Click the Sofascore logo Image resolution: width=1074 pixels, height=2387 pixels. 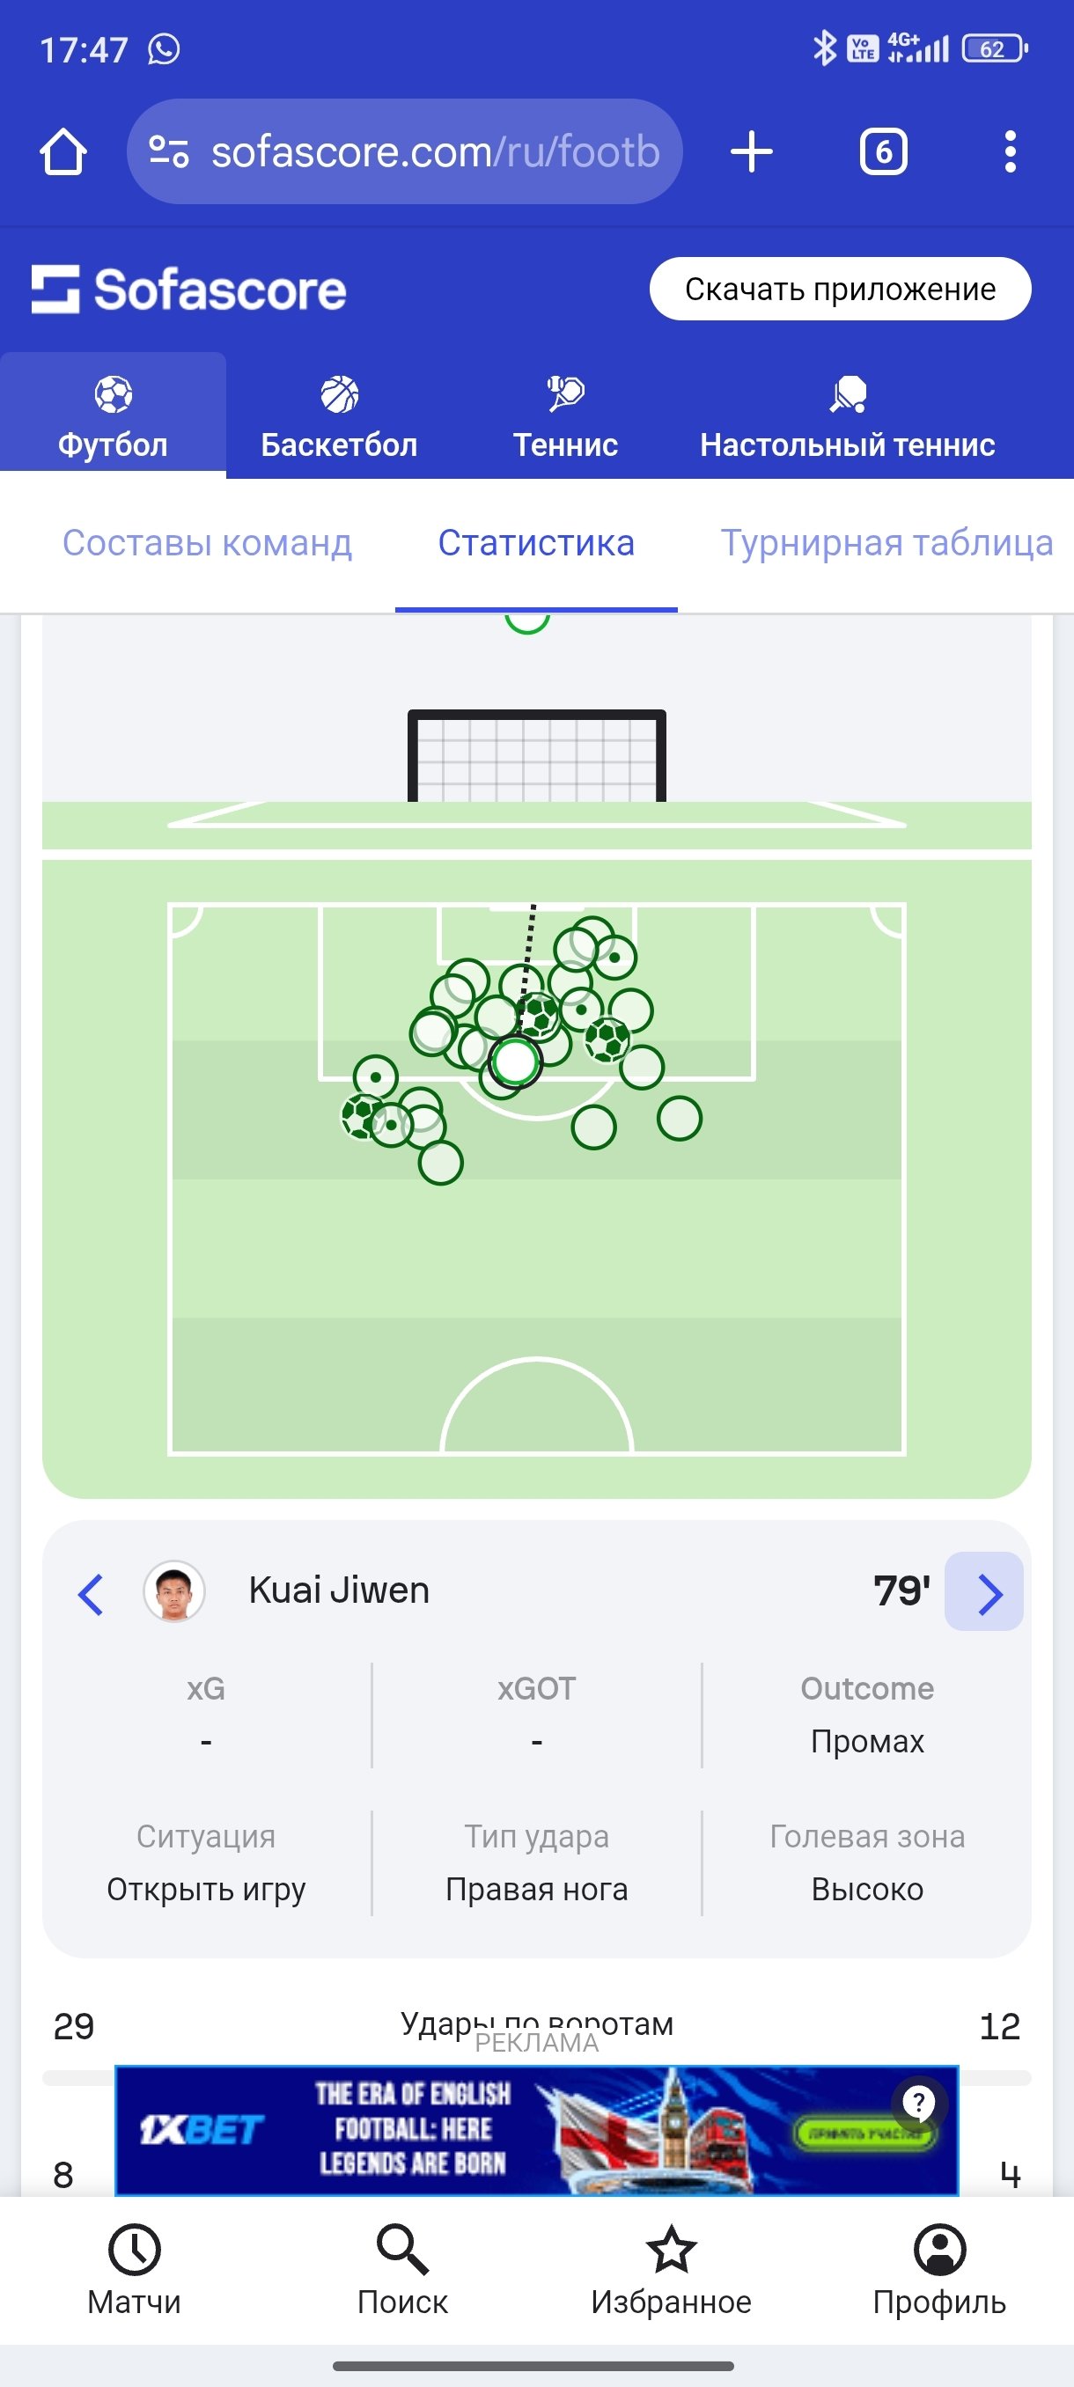(x=189, y=290)
